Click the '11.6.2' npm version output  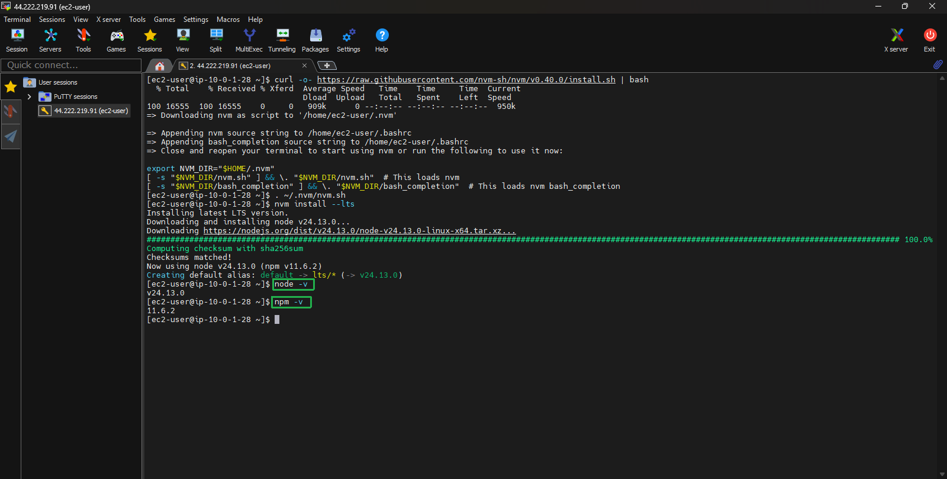pyautogui.click(x=161, y=310)
